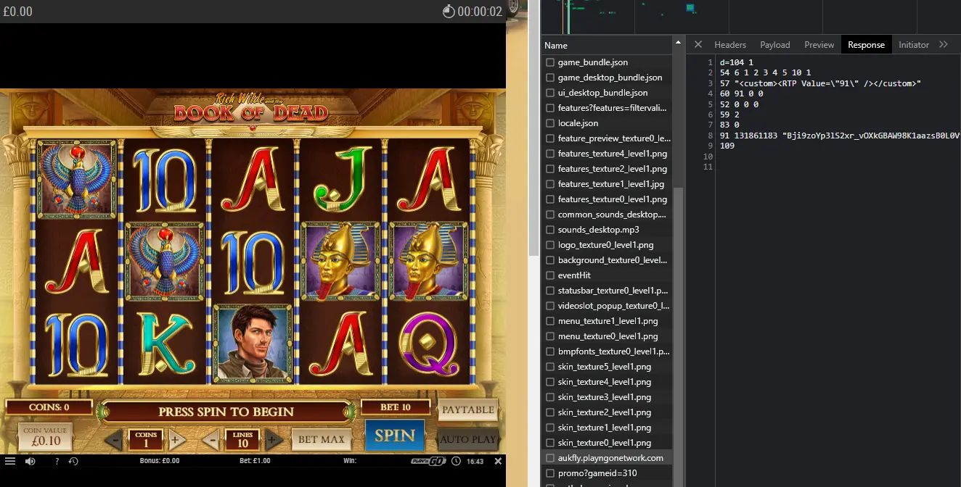Switch to the Preview tab
The height and width of the screenshot is (487, 961).
[819, 44]
